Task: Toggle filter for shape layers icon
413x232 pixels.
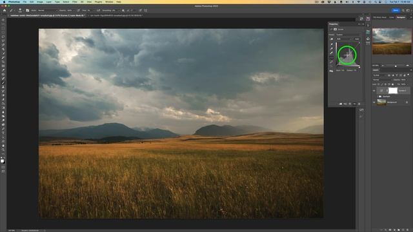Action: pos(401,75)
